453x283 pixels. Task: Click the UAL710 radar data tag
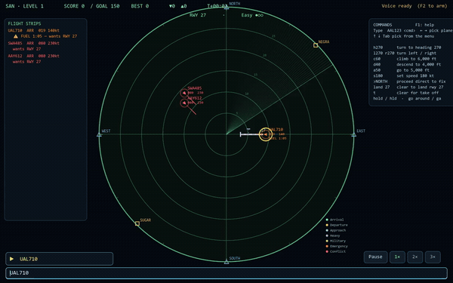click(x=278, y=134)
